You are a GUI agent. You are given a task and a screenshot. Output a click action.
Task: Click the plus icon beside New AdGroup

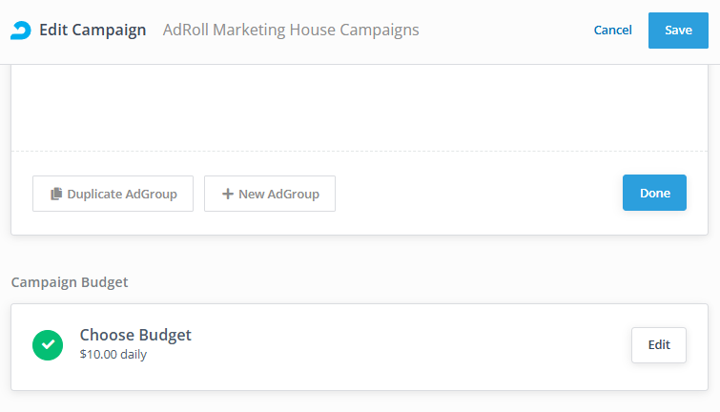tap(227, 194)
